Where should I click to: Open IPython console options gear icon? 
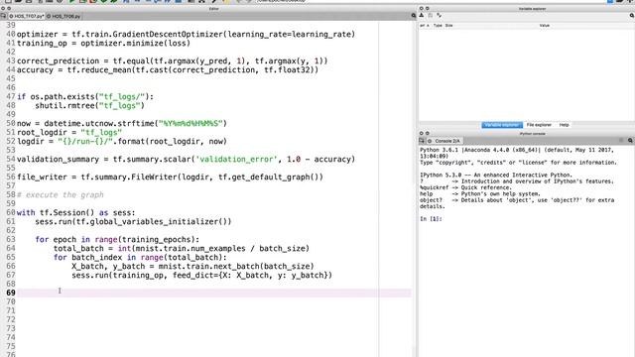click(631, 141)
